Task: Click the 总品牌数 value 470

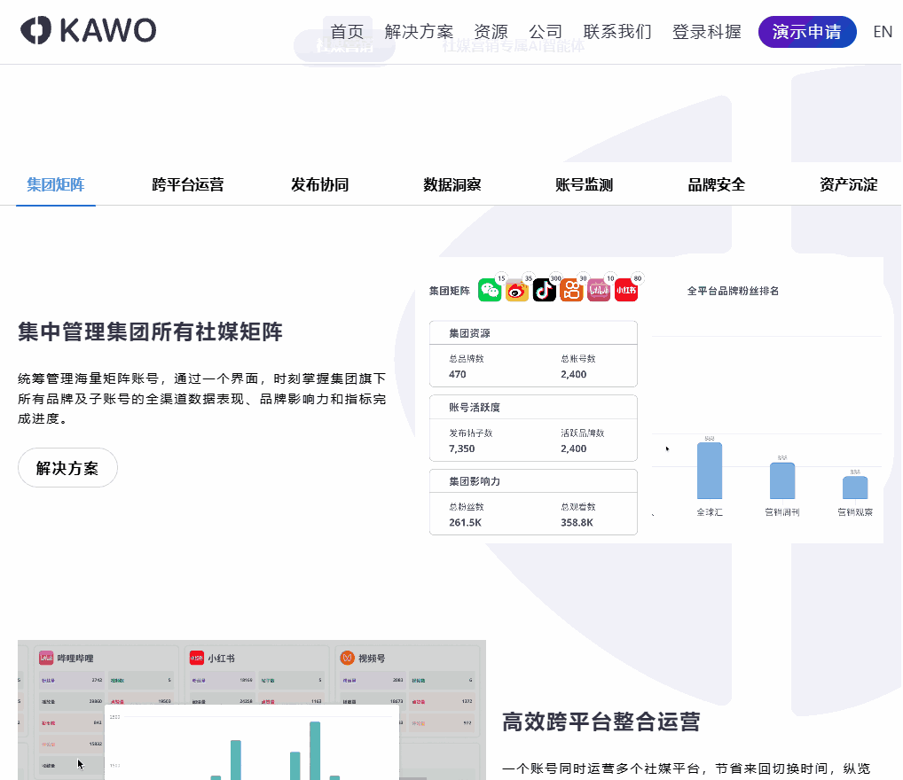Action: click(x=457, y=374)
